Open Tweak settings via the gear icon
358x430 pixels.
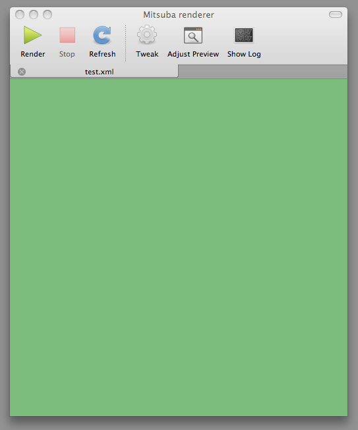pyautogui.click(x=147, y=34)
